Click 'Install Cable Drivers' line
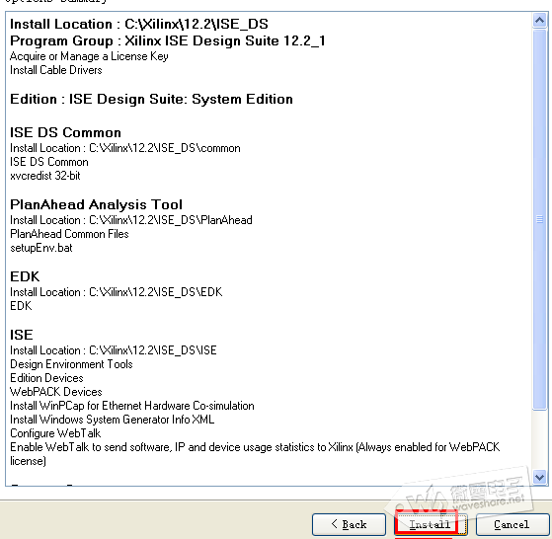 click(56, 70)
